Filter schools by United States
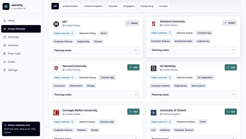The height and width of the screenshot is (139, 246). 70,6
